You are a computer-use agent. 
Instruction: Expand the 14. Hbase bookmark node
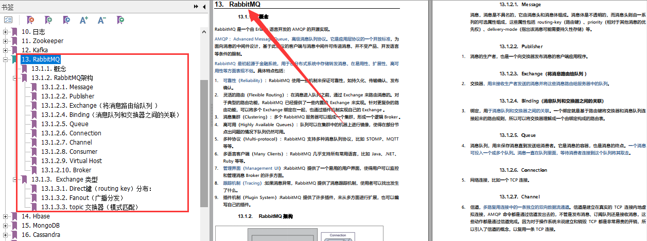click(6, 216)
